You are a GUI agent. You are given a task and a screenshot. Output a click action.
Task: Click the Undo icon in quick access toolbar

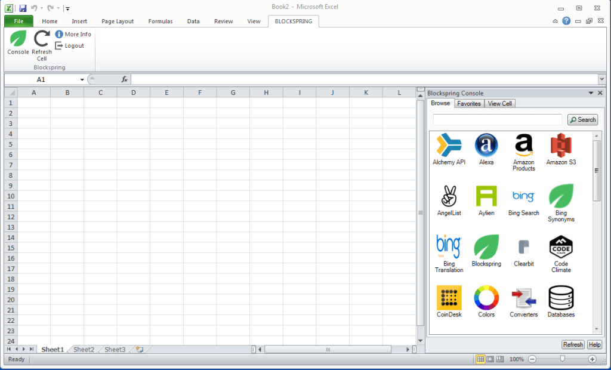[x=34, y=8]
